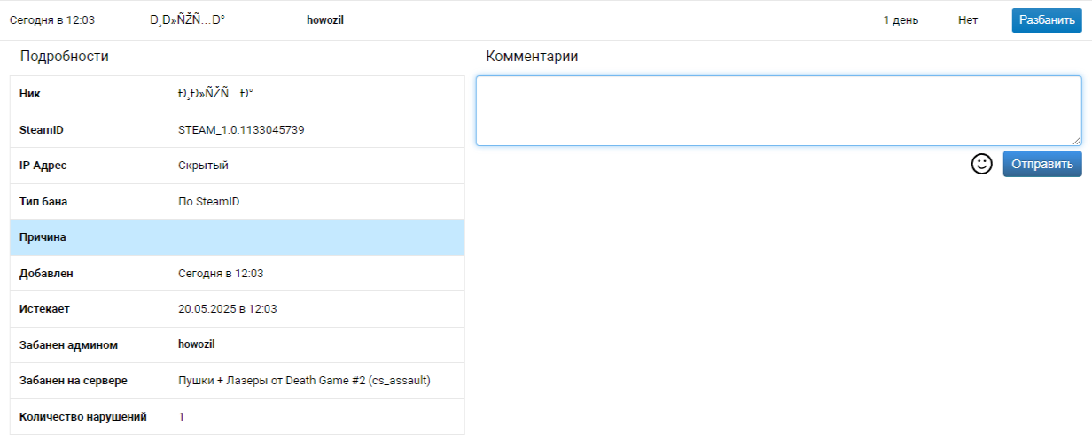Click the SteamID value STEAM_1:0:1133045739

pos(242,130)
